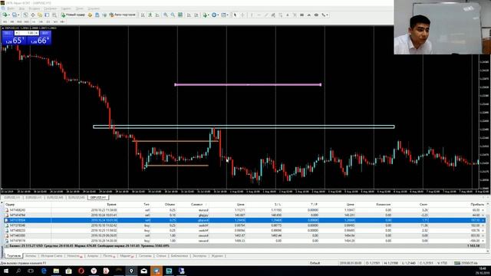This screenshot has width=491, height=276.
Task: Open the Файл menu
Action: [11, 8]
